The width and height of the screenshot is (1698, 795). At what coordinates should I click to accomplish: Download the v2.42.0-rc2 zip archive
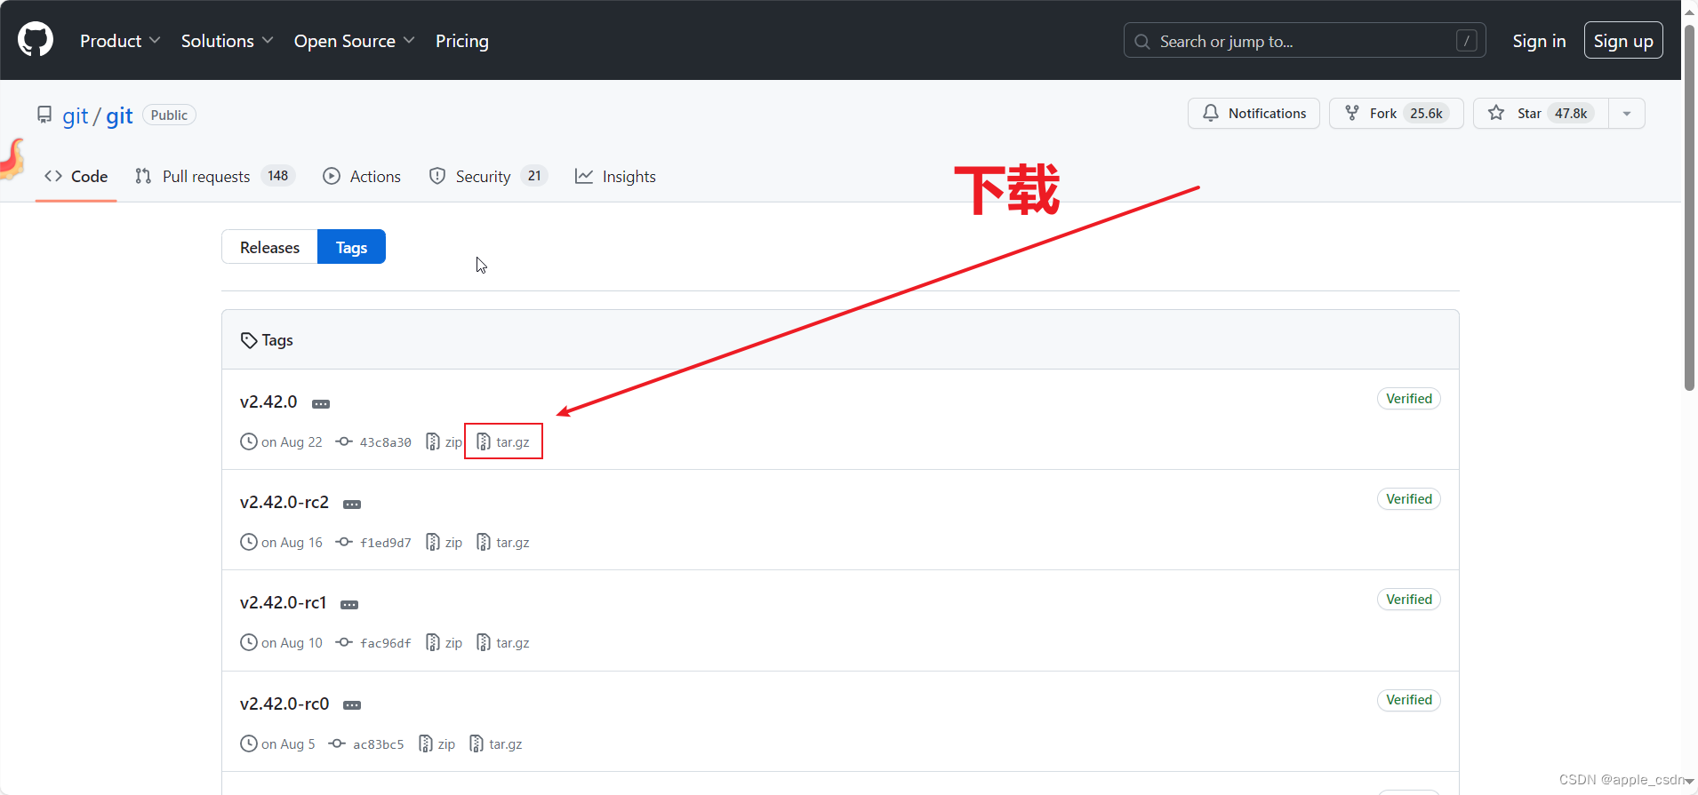point(444,542)
